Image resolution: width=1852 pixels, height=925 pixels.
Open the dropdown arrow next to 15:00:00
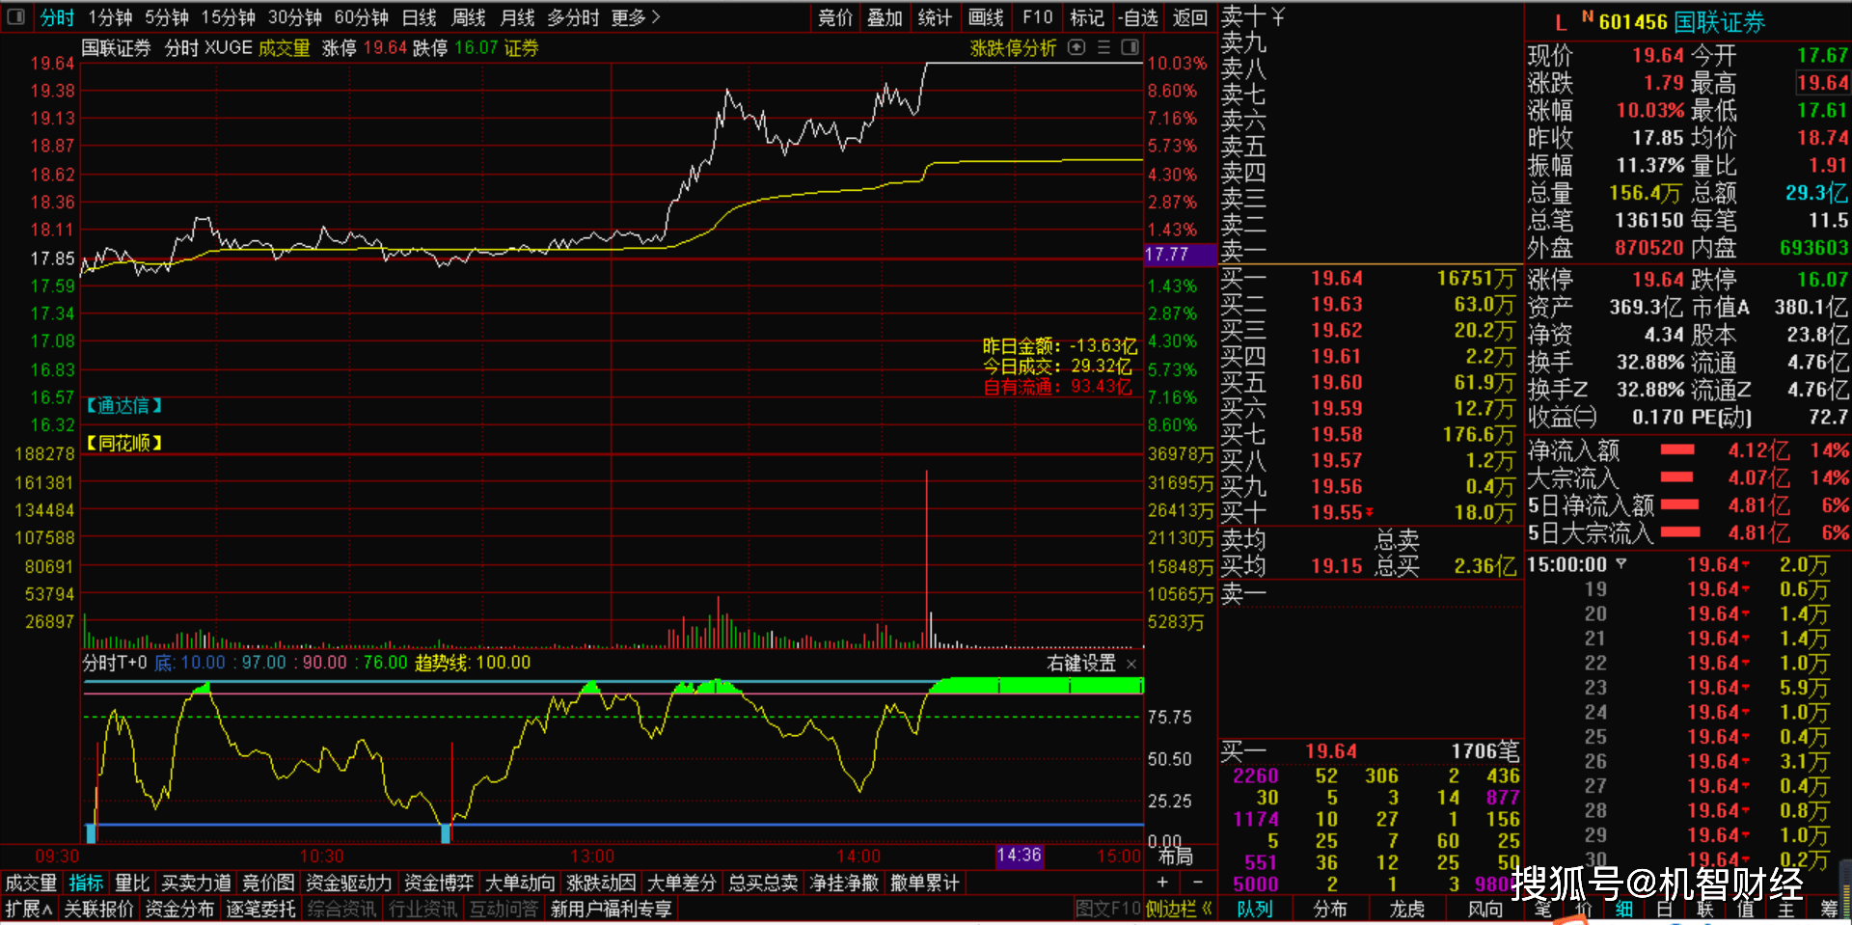(1621, 564)
